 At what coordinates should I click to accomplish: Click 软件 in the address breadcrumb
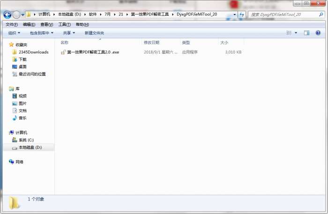click(x=93, y=14)
